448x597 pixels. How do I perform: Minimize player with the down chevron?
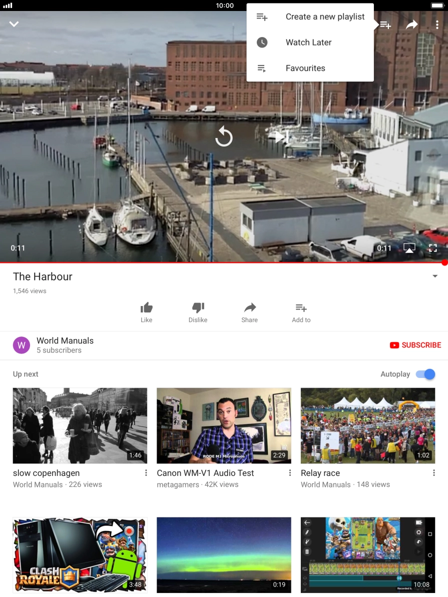coord(14,24)
